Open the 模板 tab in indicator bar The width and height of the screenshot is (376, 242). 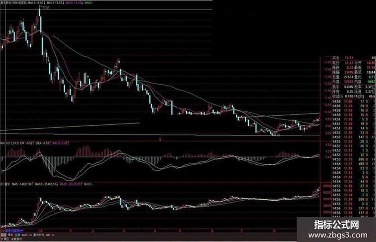point(10,235)
